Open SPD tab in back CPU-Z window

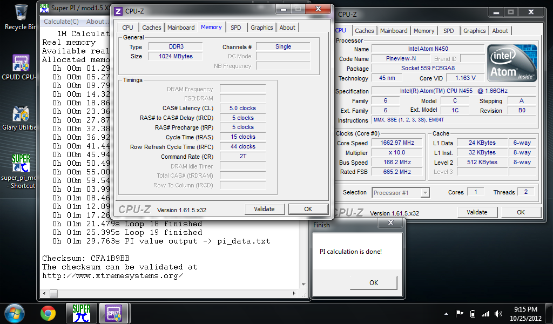tap(449, 31)
